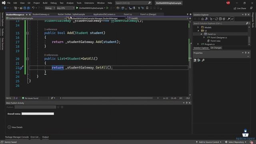
Task: Click the Overall status progress bar
Action: point(38,114)
